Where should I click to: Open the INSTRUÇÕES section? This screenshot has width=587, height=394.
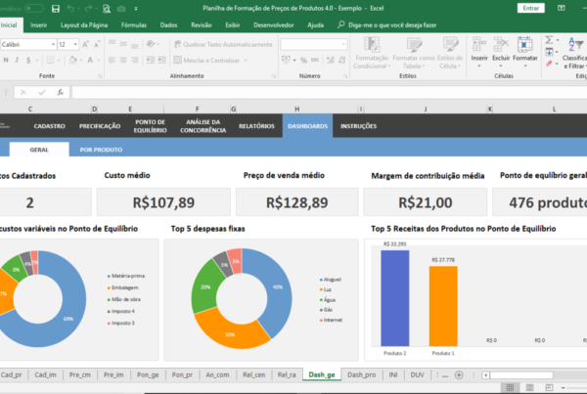358,126
